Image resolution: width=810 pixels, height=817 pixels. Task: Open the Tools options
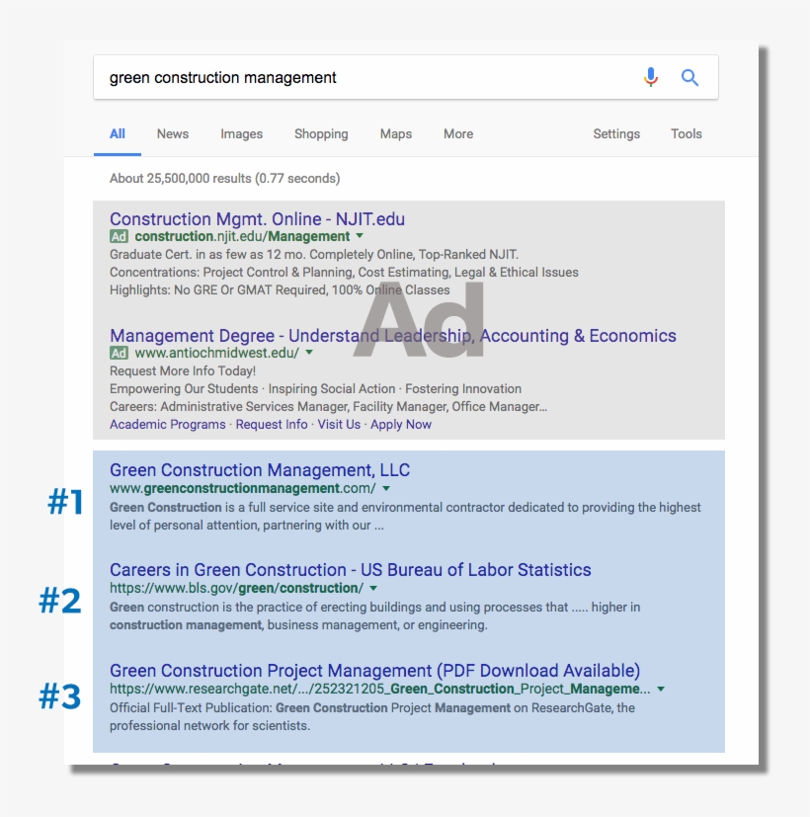pyautogui.click(x=686, y=133)
